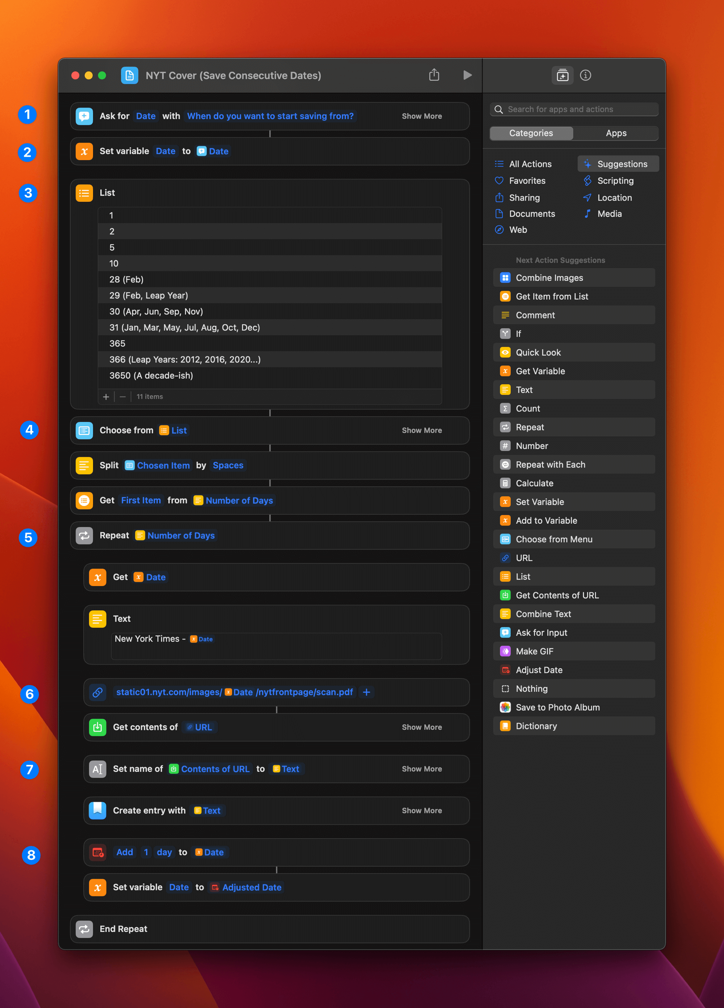Run the shortcut with the play button
Viewport: 724px width, 1008px height.
pyautogui.click(x=467, y=75)
